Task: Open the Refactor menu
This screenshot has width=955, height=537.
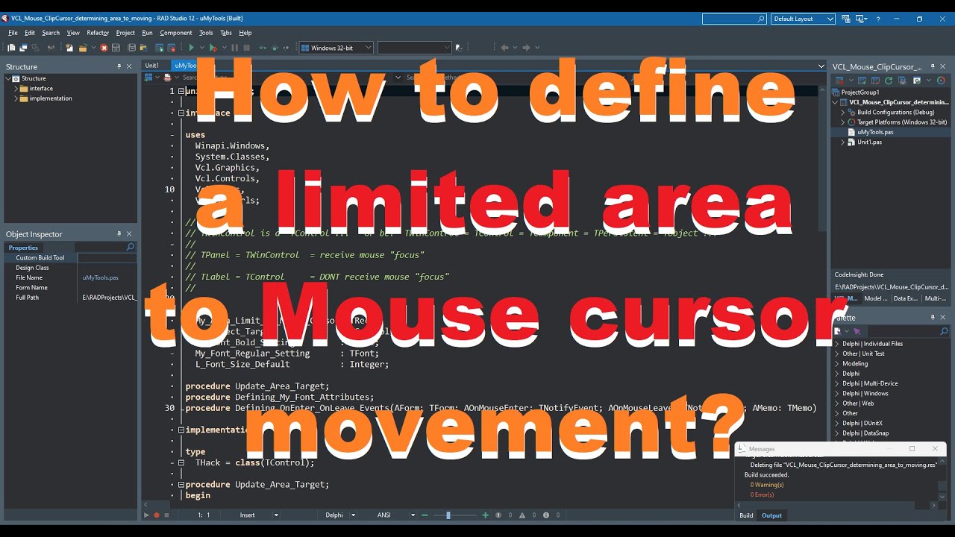Action: pyautogui.click(x=98, y=33)
